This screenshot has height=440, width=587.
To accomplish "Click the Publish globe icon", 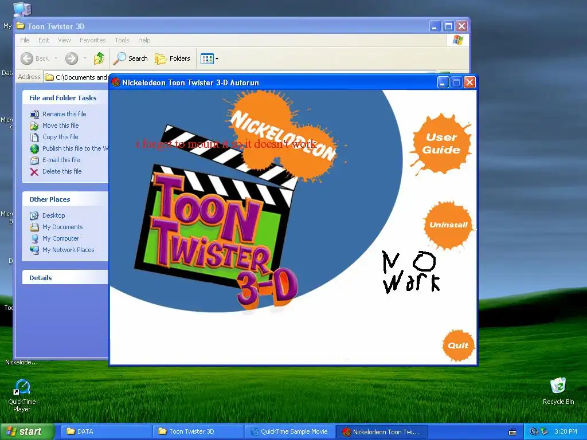I will pos(34,148).
